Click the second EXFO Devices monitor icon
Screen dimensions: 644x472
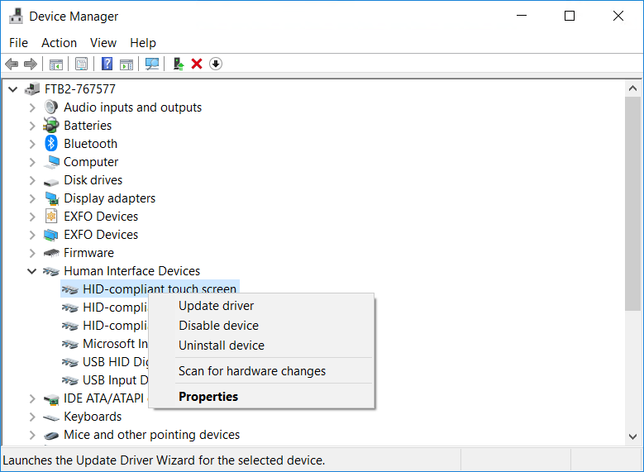(51, 235)
